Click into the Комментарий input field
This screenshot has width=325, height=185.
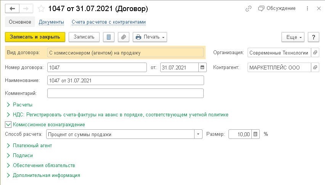[x=125, y=93]
